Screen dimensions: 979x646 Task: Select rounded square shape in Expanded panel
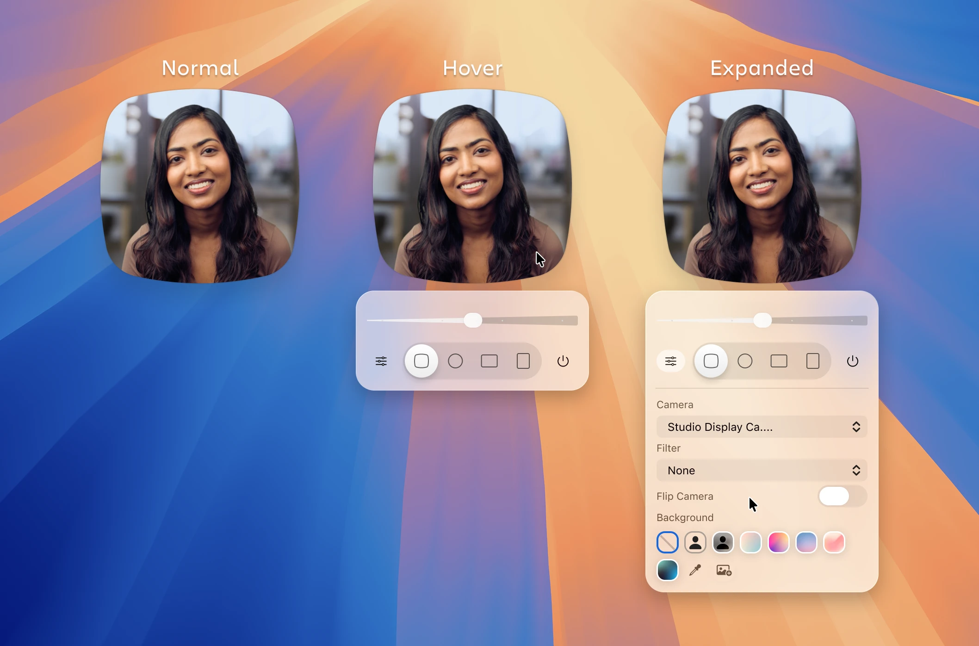tap(711, 361)
